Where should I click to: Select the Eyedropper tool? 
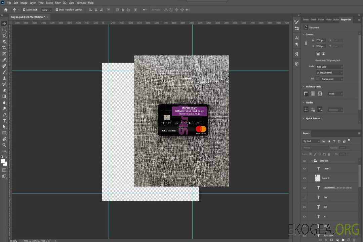tap(4, 60)
